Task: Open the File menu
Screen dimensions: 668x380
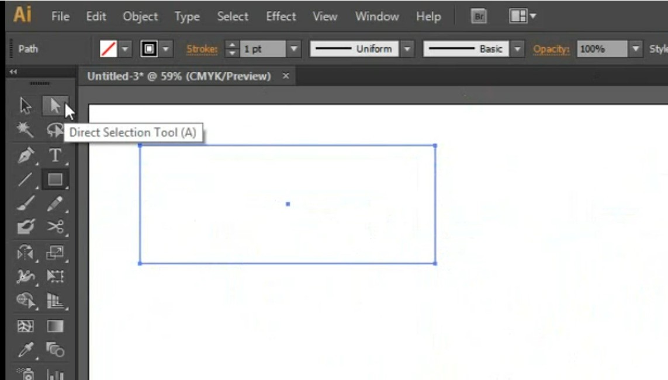Action: 60,16
